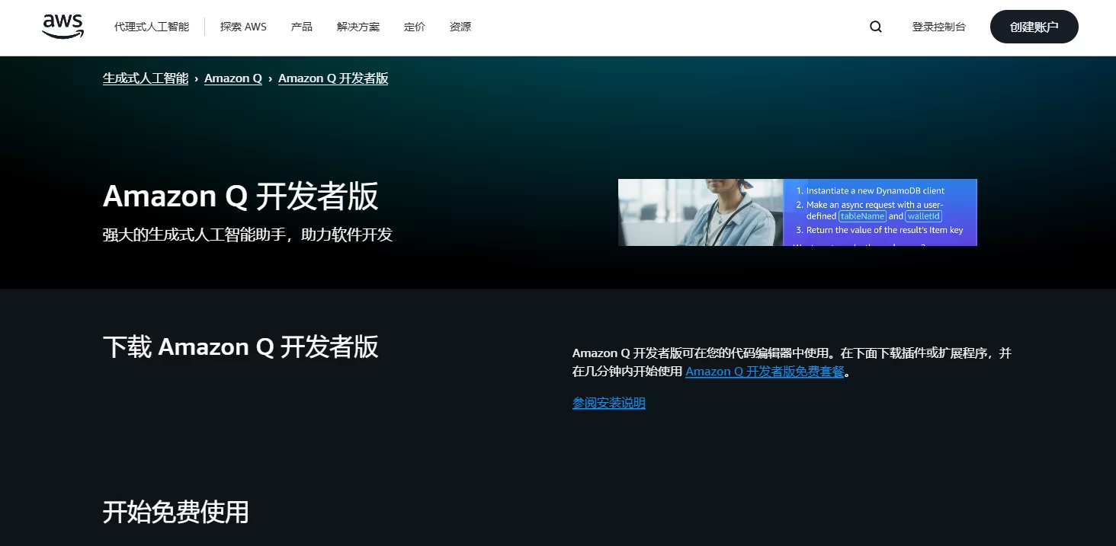Open the Amazon Q 开发者版免费套餐 link
Viewport: 1116px width, 546px height.
765,372
